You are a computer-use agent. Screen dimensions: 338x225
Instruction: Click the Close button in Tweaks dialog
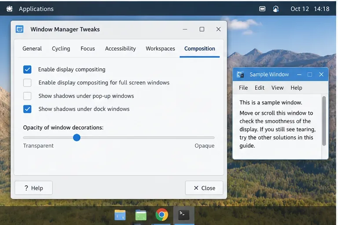[x=204, y=188]
